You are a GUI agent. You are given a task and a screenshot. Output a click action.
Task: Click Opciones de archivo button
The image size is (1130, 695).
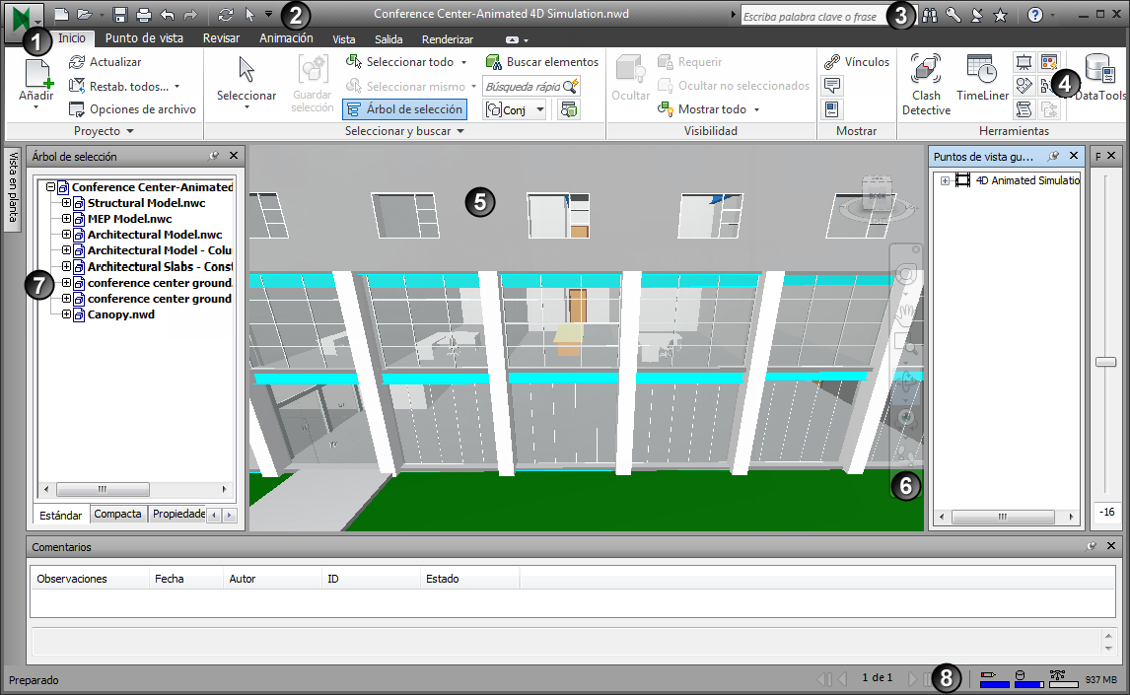[x=132, y=109]
